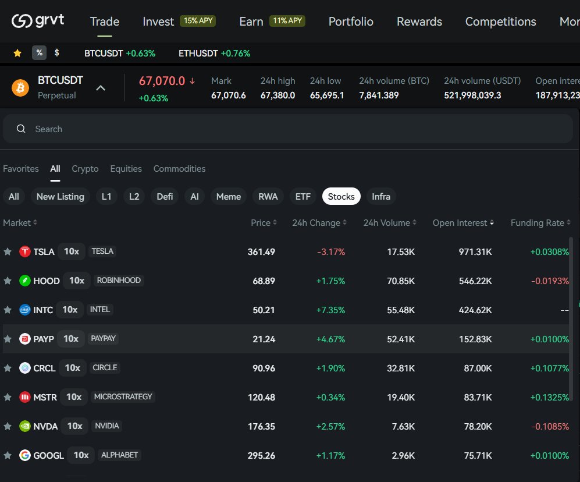
Task: Favorite the GOOGL market star
Action: (8, 455)
